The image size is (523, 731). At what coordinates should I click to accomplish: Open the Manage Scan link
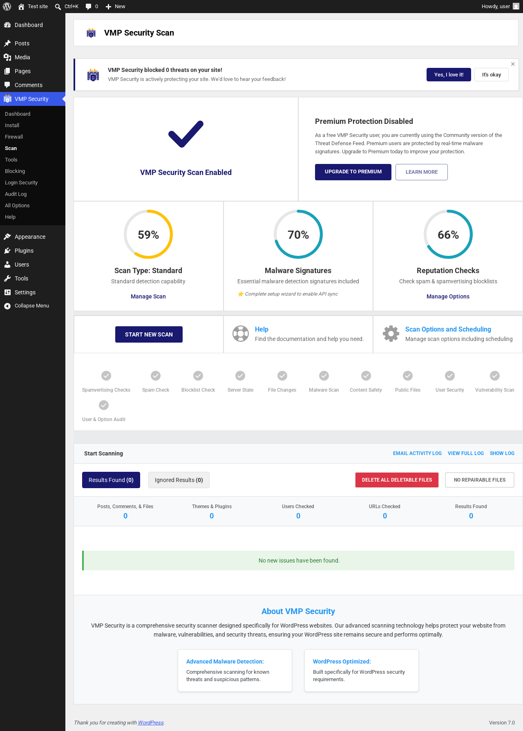(x=148, y=296)
